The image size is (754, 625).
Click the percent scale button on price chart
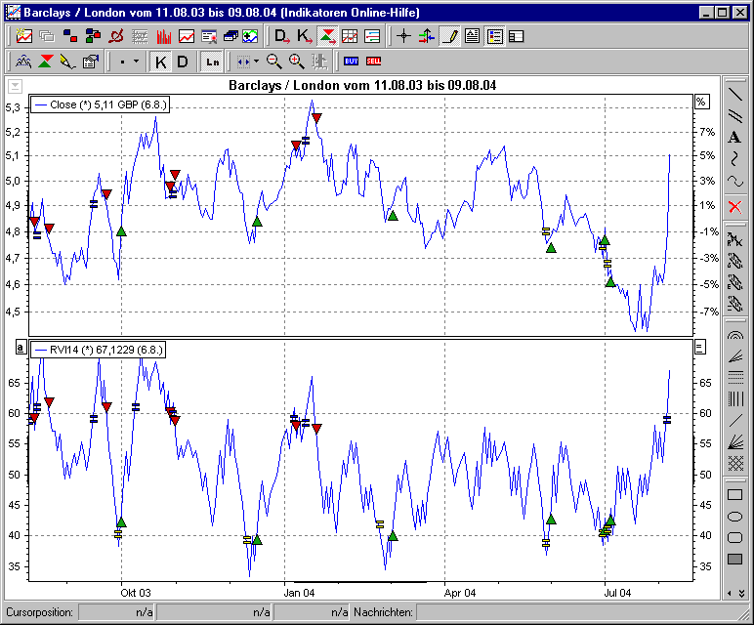(x=700, y=102)
